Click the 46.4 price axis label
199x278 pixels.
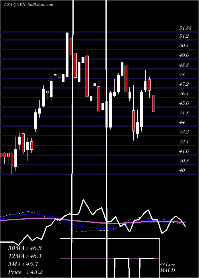pos(184,94)
